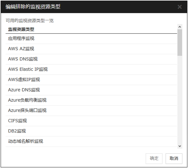This screenshot has height=168, width=188.
Task: Select the CIFS监视 row
Action: tap(17, 121)
